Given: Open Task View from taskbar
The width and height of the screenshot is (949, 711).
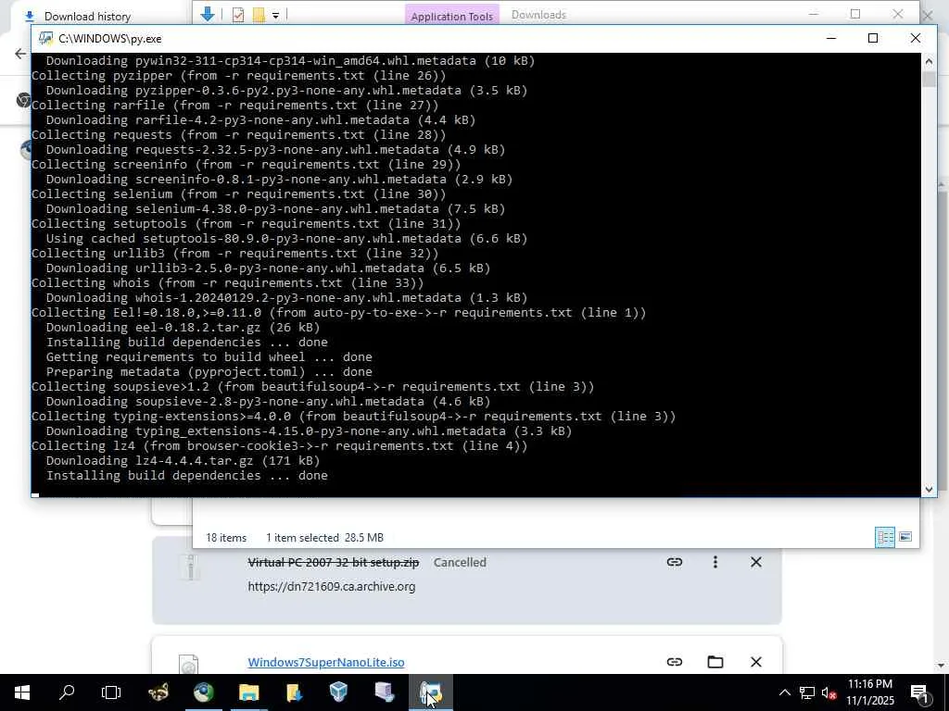Looking at the screenshot, I should (x=111, y=692).
